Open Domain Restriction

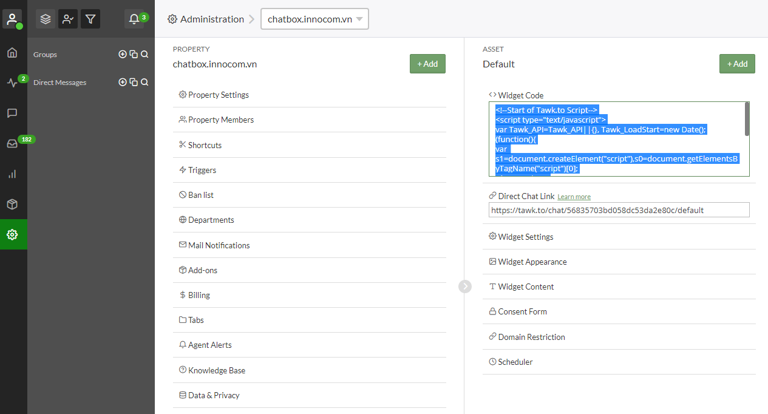coord(619,337)
